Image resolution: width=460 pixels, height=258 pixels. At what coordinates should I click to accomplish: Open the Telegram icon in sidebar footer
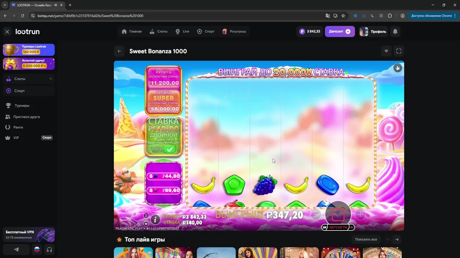pyautogui.click(x=16, y=249)
